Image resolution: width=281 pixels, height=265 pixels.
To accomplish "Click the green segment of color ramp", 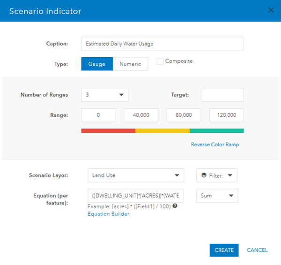I will click(216, 131).
